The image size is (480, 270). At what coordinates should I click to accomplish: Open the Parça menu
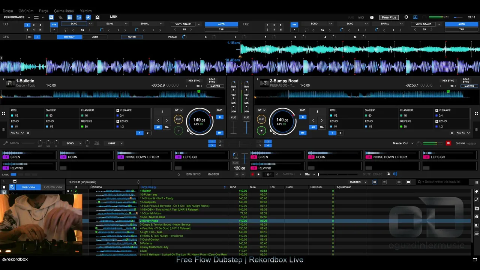[43, 11]
